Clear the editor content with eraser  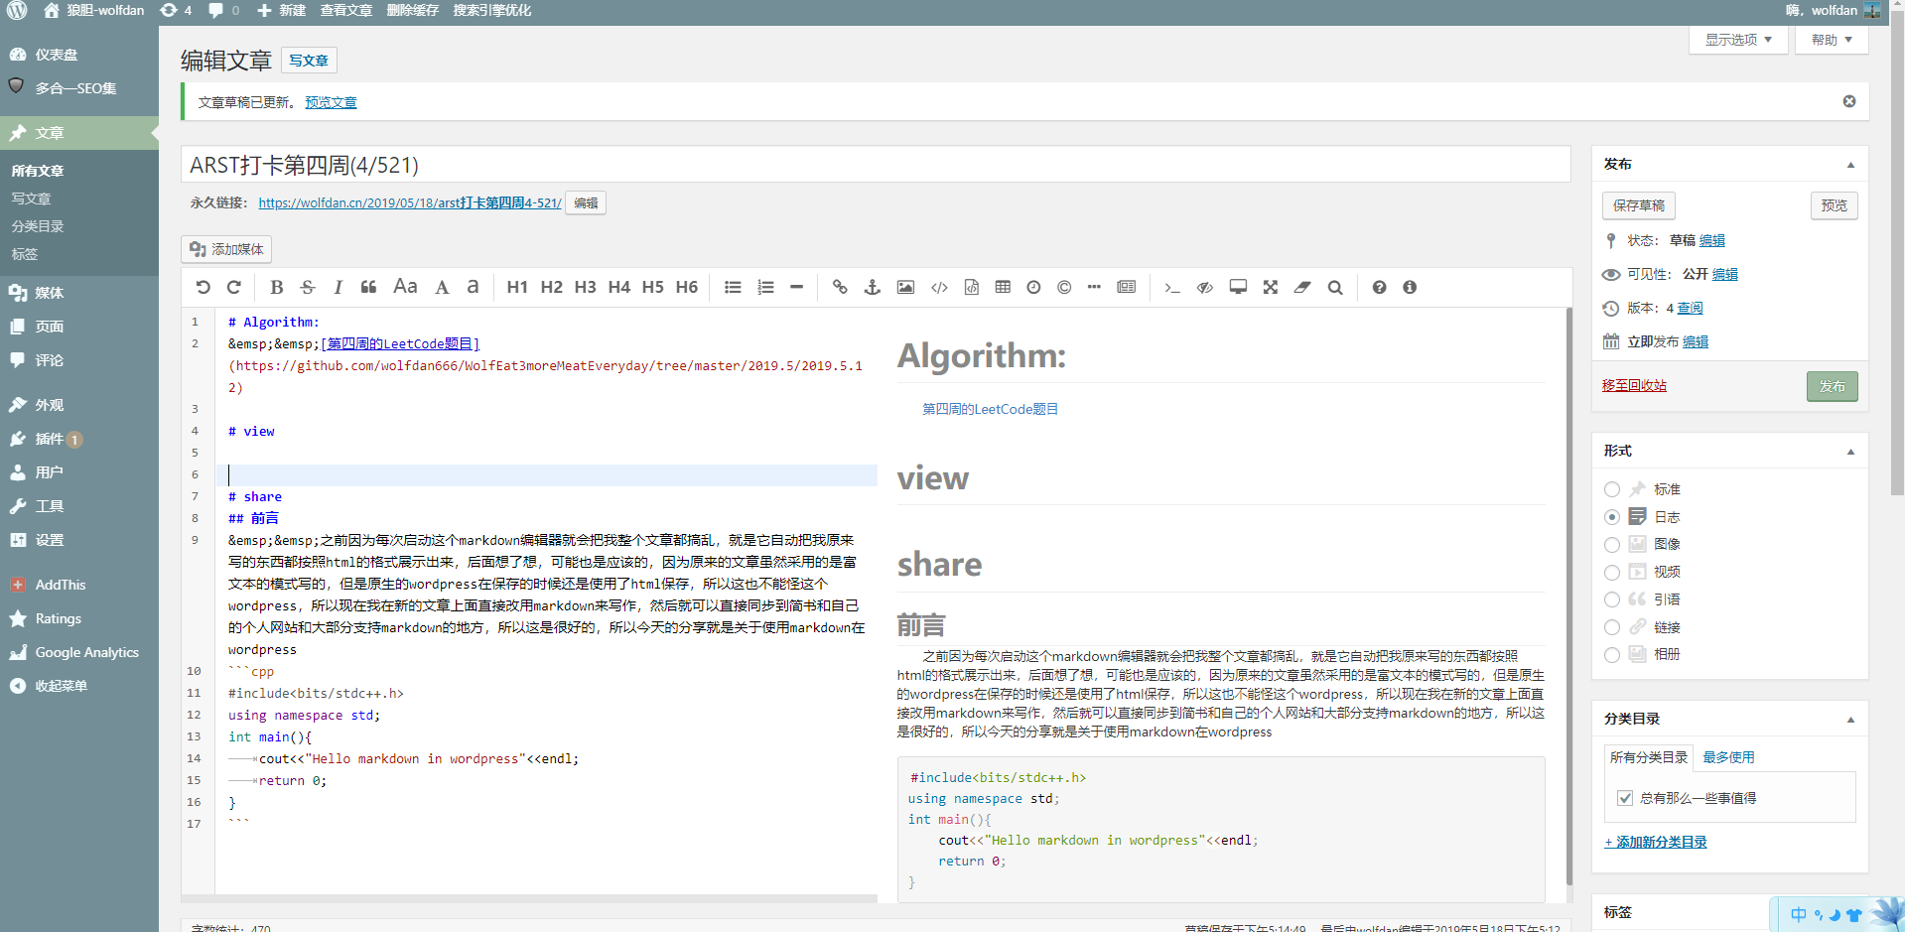click(x=1302, y=288)
